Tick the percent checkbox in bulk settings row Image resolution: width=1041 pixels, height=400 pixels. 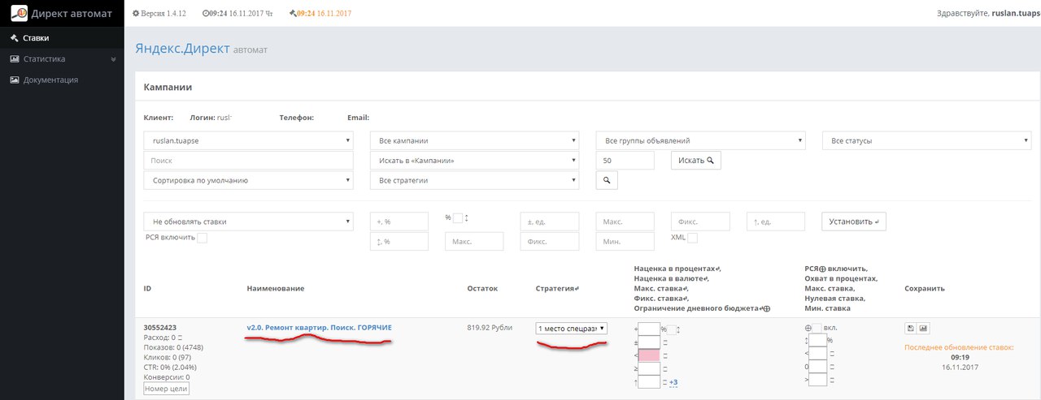point(458,217)
